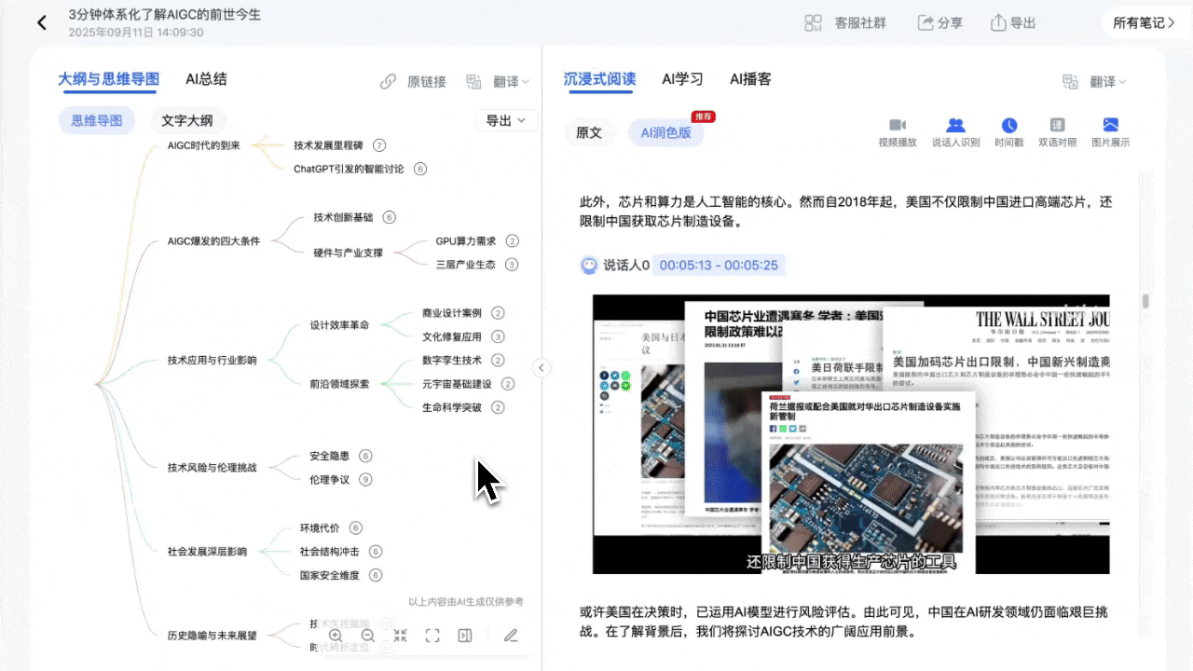Switch to the AI总结 tab
This screenshot has height=671, width=1193.
click(x=206, y=79)
